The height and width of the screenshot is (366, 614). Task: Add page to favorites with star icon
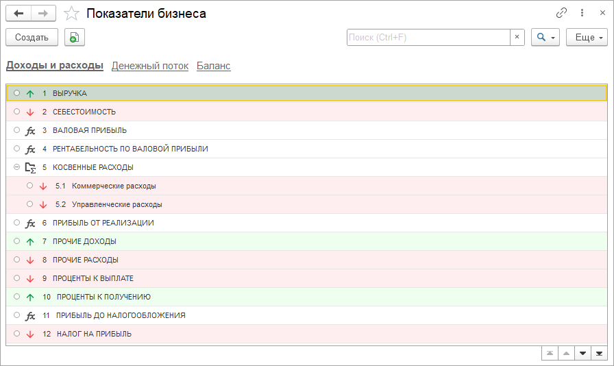tap(71, 14)
